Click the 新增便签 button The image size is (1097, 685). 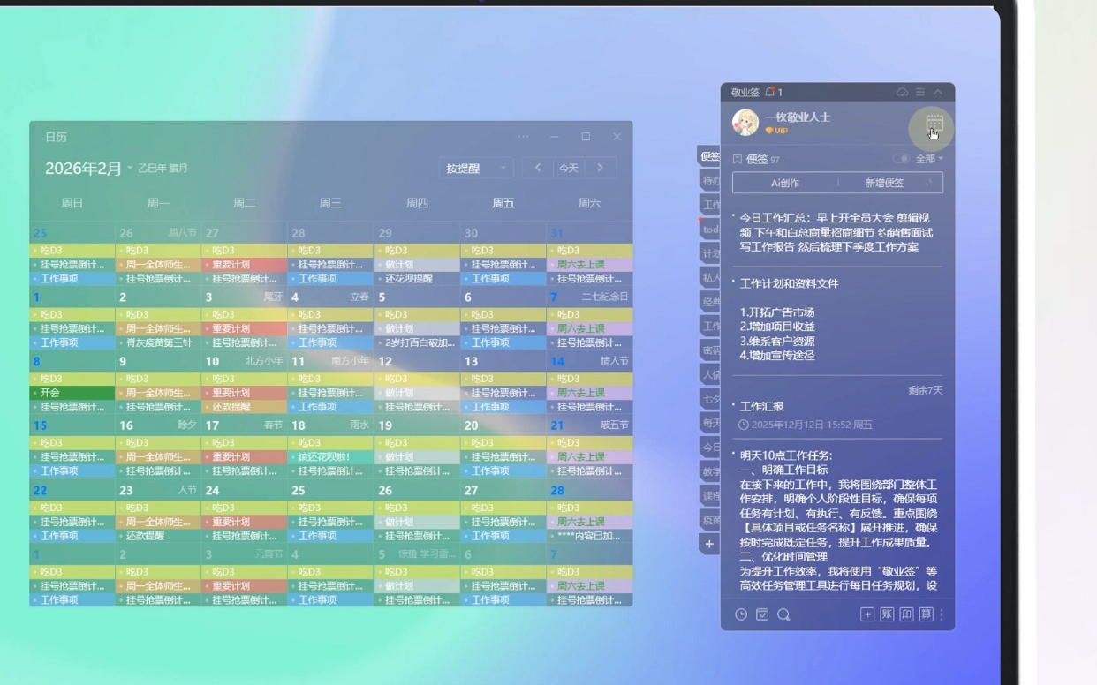coord(884,183)
